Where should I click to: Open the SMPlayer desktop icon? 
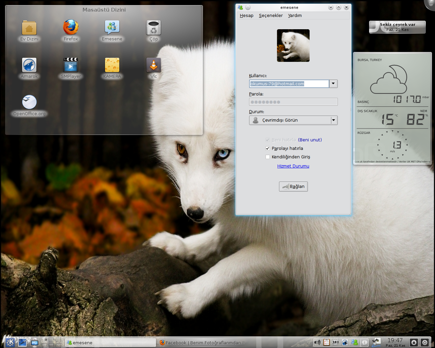71,65
